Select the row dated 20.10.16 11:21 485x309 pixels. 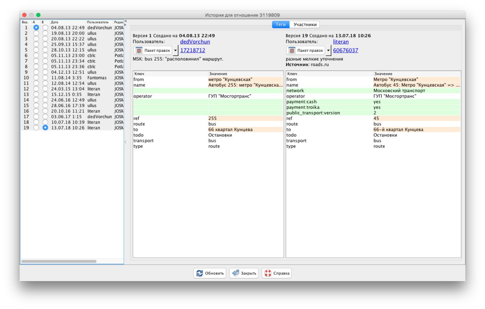[72, 111]
